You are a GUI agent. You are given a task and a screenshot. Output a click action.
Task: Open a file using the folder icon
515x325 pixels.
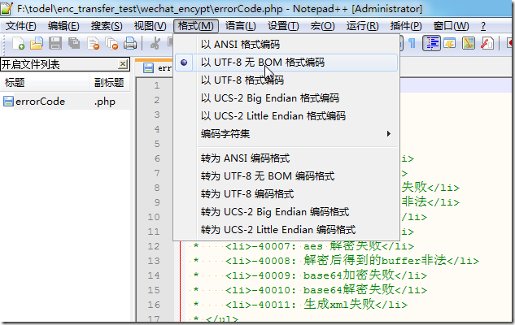pyautogui.click(x=37, y=43)
